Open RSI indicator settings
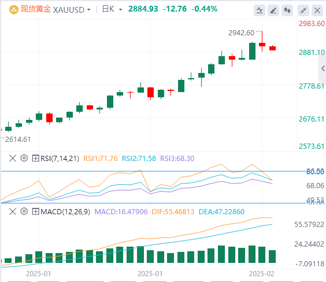Viewport: 326px width, 282px height. click(x=24, y=158)
